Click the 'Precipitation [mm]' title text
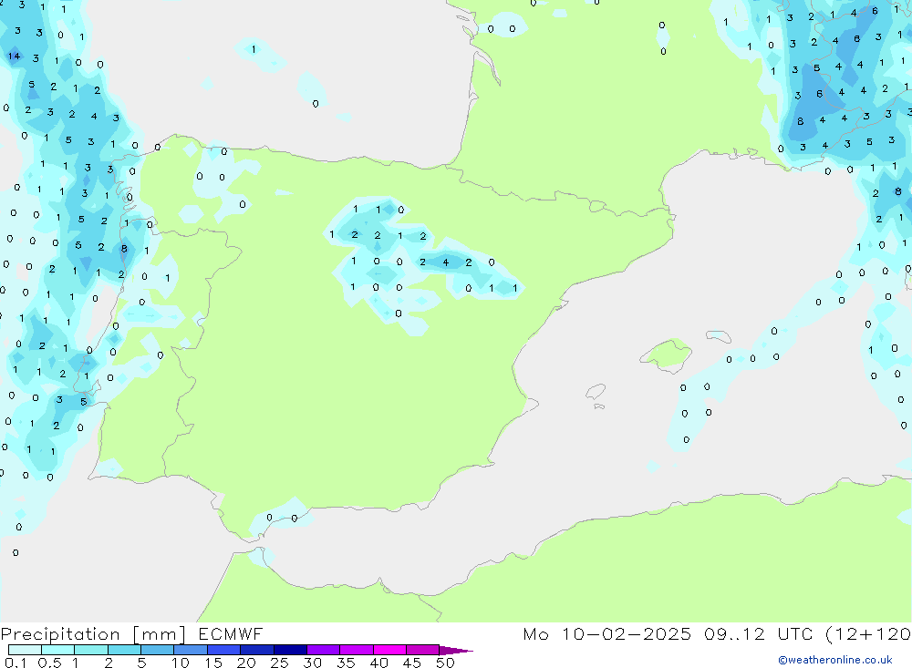Screen dimensions: 912x668 (93, 634)
